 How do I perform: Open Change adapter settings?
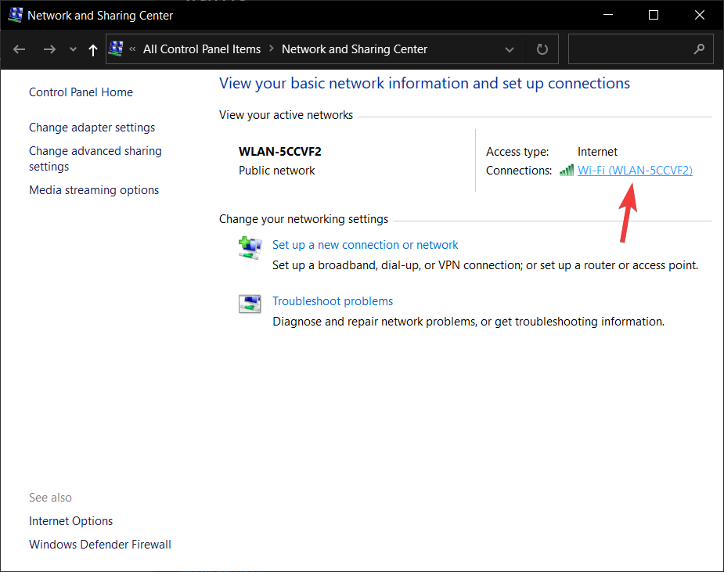coord(92,128)
